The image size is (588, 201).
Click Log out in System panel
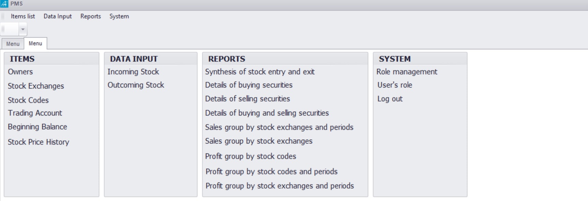click(390, 99)
